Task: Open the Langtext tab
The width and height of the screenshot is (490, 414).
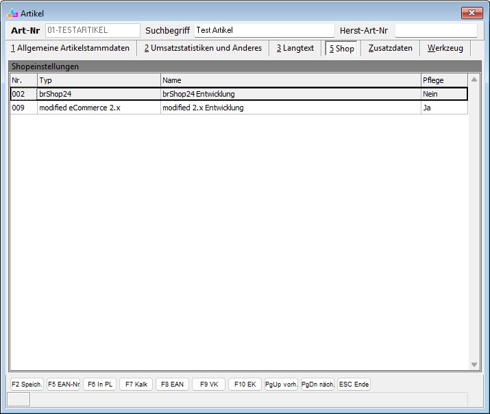Action: [295, 49]
